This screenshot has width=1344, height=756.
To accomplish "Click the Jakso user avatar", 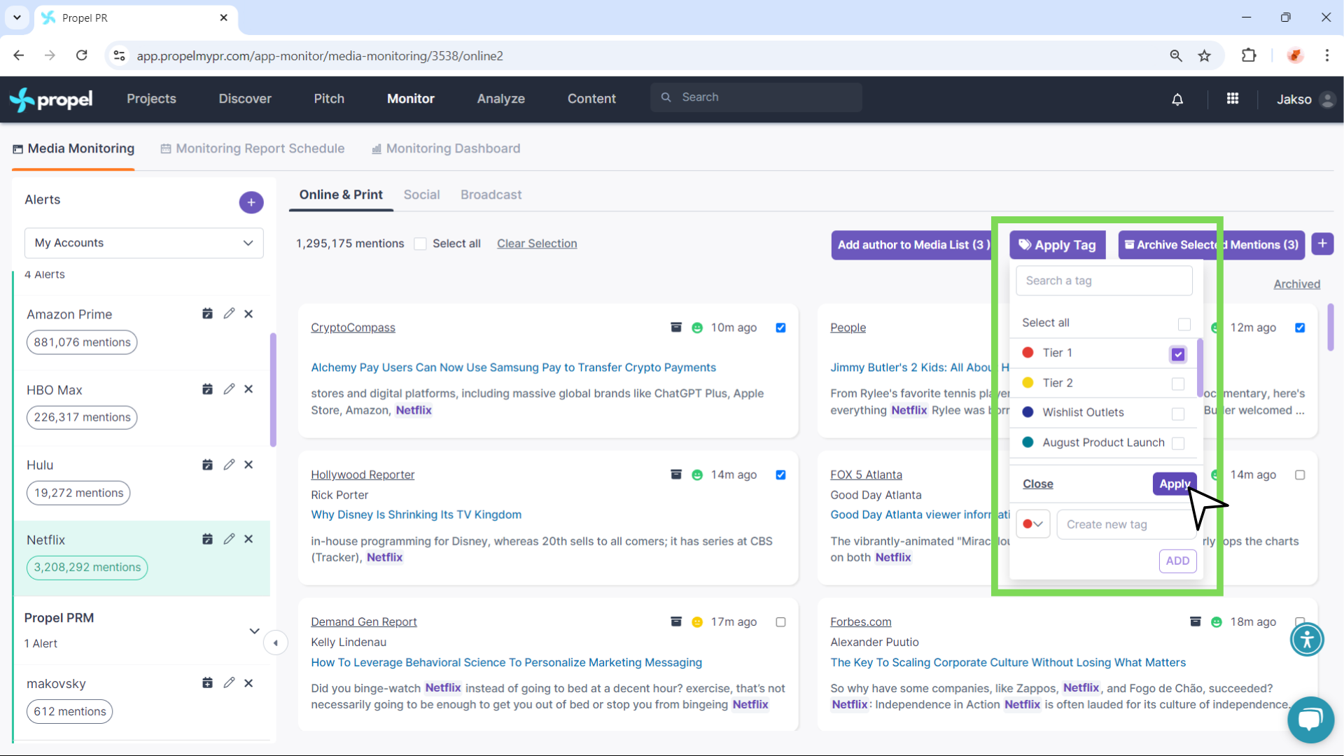I will pos(1326,99).
